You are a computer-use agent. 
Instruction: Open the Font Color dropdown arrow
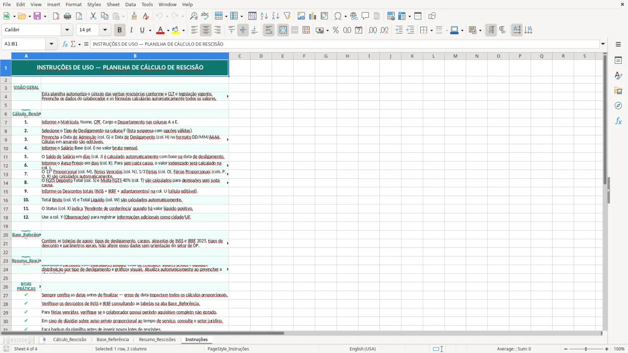[x=169, y=30]
